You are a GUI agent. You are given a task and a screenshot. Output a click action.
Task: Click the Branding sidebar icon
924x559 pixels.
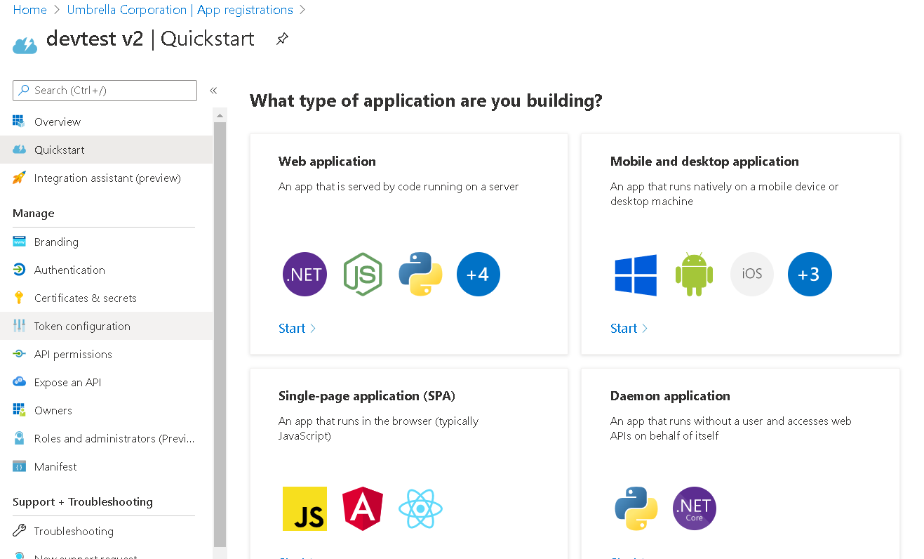[x=19, y=242]
